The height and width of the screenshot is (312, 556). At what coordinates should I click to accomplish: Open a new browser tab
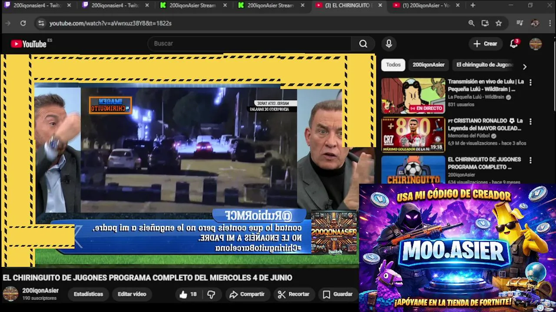click(x=473, y=5)
